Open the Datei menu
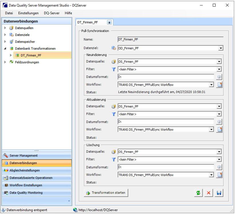The height and width of the screenshot is (214, 235). point(9,13)
